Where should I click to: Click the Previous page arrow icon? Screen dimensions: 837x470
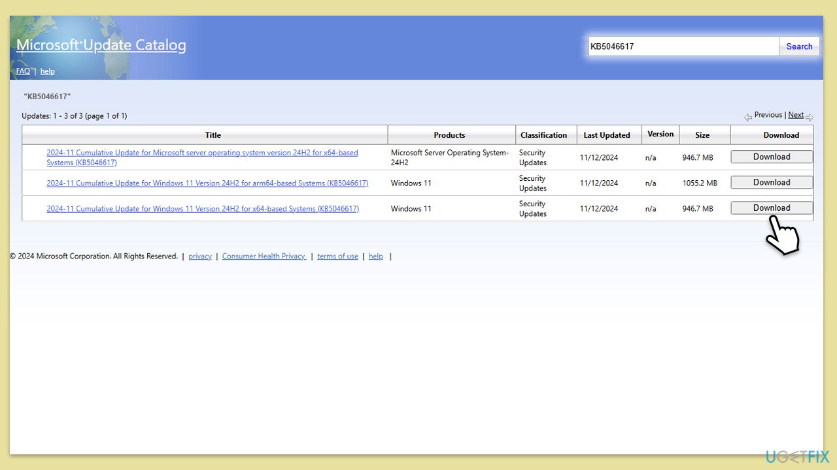[748, 117]
